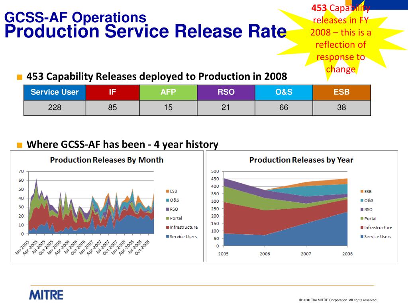The width and height of the screenshot is (408, 306).
Task: Select the AFP table header
Action: (x=168, y=92)
